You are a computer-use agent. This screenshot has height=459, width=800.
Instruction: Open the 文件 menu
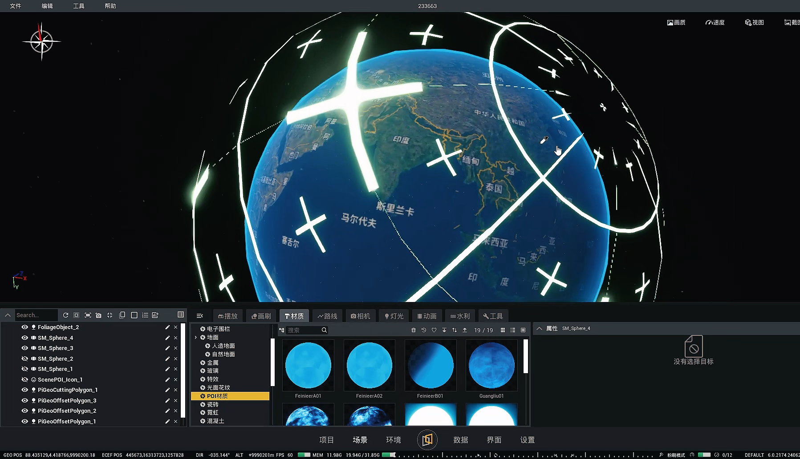pos(14,6)
